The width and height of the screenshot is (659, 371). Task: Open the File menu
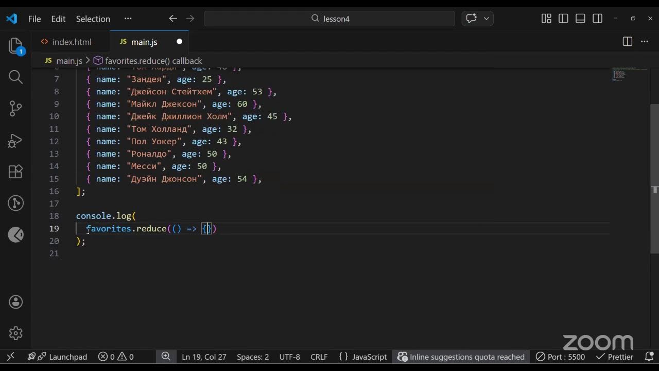[34, 19]
